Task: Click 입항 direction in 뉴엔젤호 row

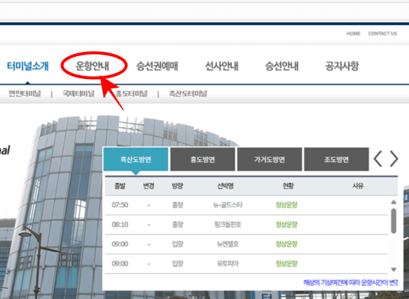Action: pyautogui.click(x=178, y=244)
